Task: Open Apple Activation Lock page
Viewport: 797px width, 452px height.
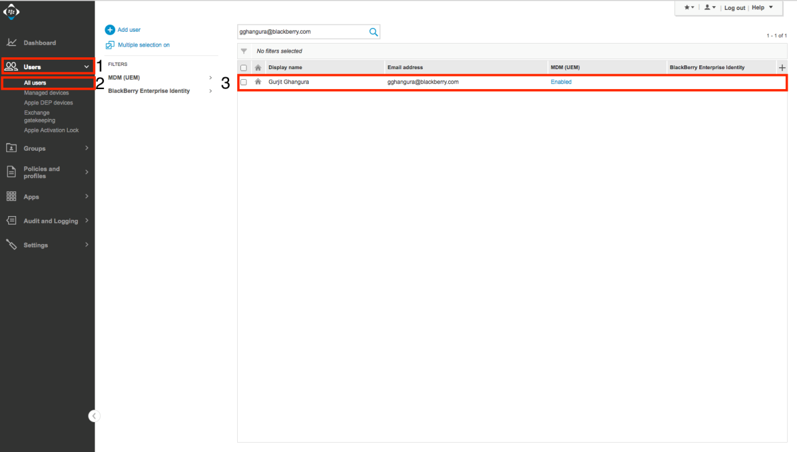Action: (52, 130)
